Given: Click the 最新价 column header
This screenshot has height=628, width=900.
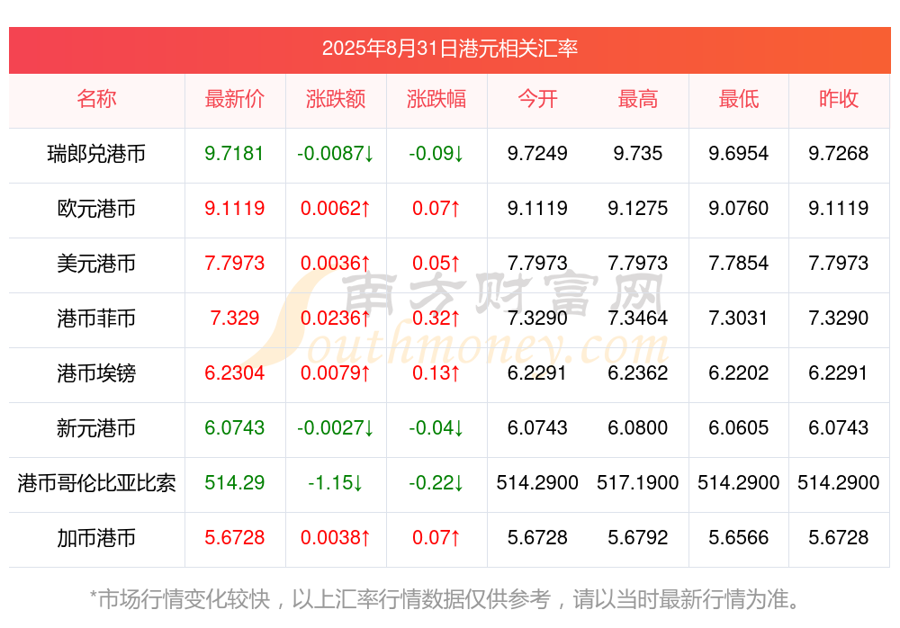Looking at the screenshot, I should click(234, 99).
